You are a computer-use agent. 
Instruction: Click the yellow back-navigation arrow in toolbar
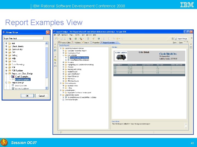tap(117, 39)
